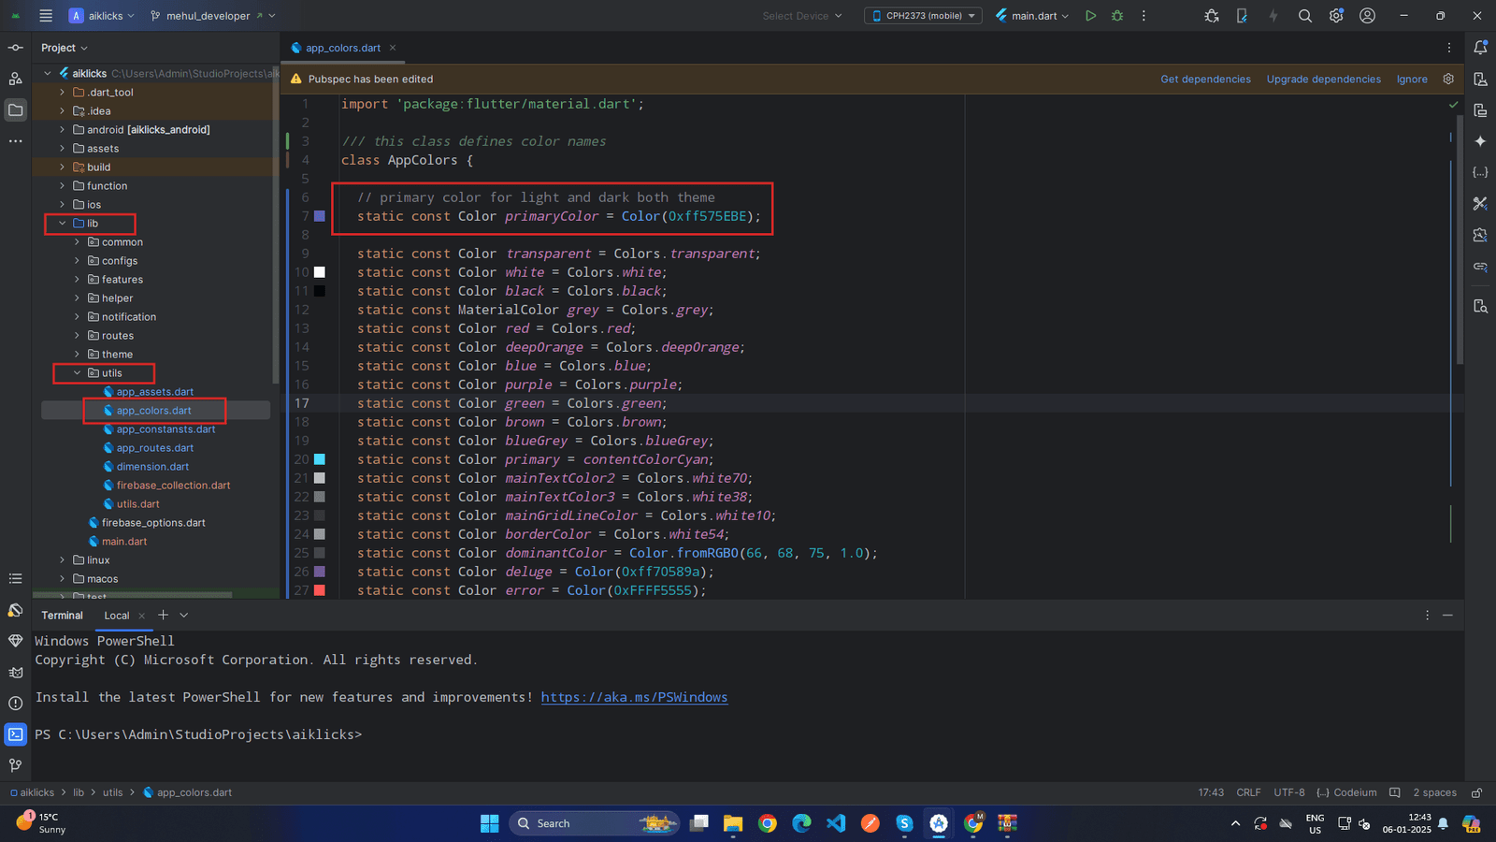Image resolution: width=1496 pixels, height=842 pixels.
Task: Expand the features folder
Action: pyautogui.click(x=78, y=280)
